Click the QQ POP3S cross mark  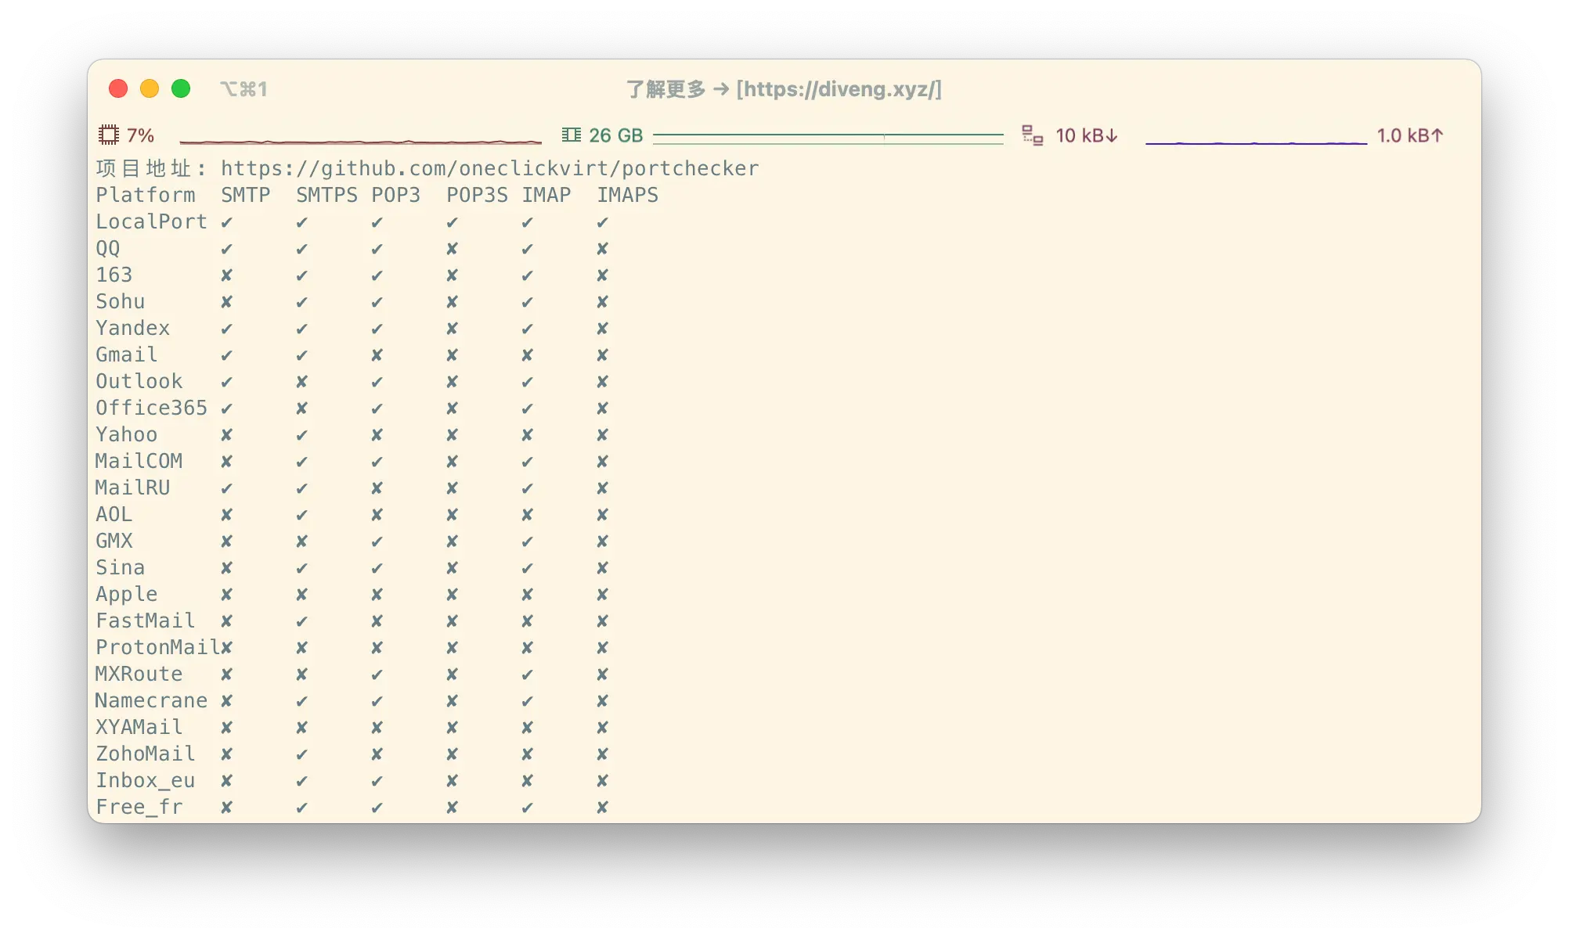pyautogui.click(x=453, y=249)
